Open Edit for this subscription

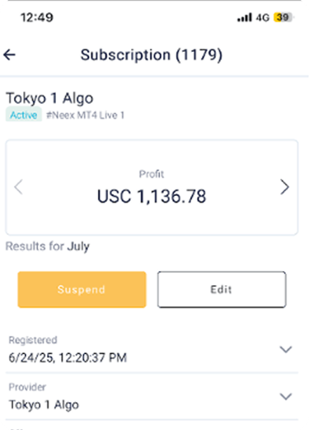[x=222, y=289]
